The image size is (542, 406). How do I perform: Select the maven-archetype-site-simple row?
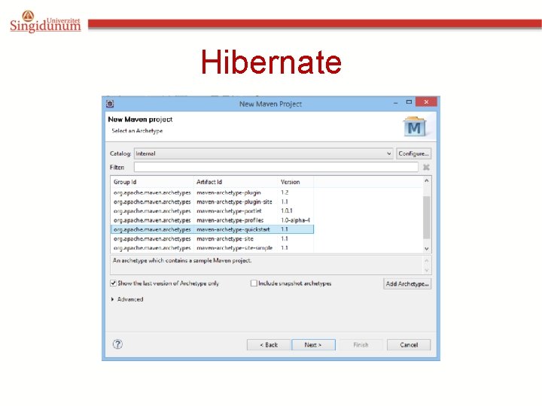[x=212, y=248]
